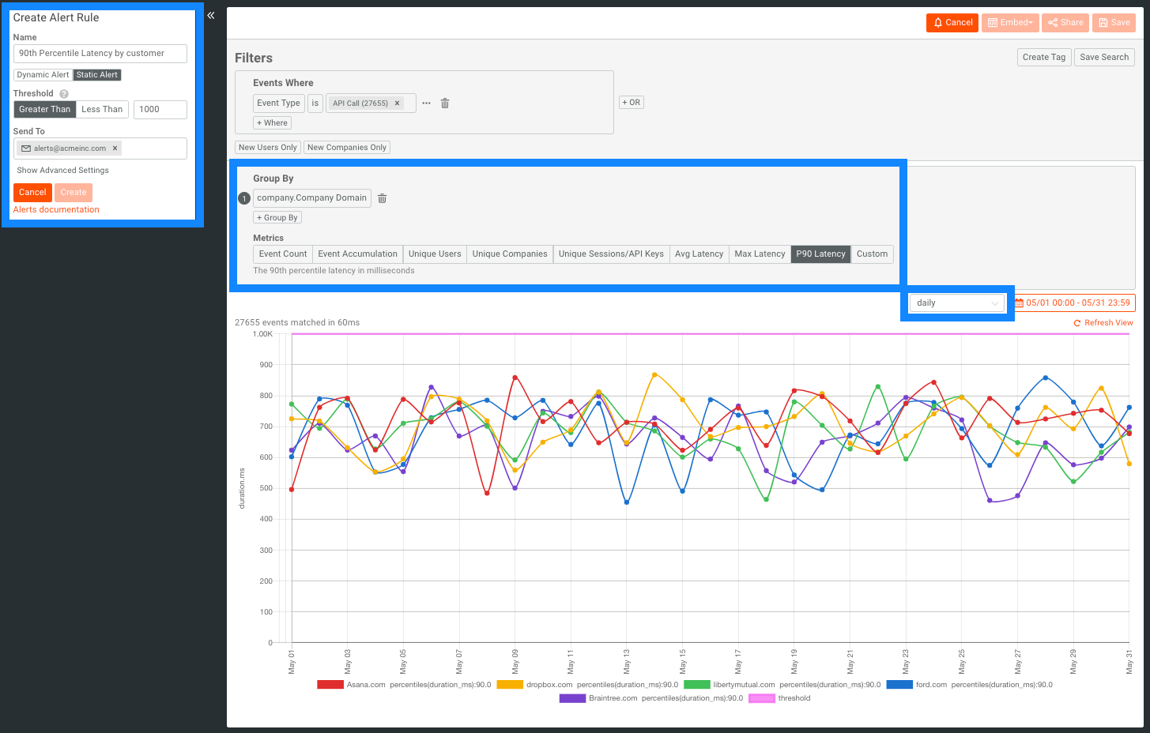Collapse the alert panel with double-chevron icon
Screen dimensions: 1150x733
point(211,16)
